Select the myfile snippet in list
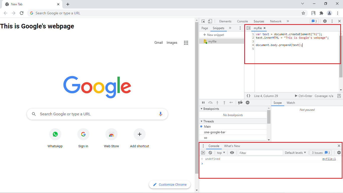 point(221,41)
